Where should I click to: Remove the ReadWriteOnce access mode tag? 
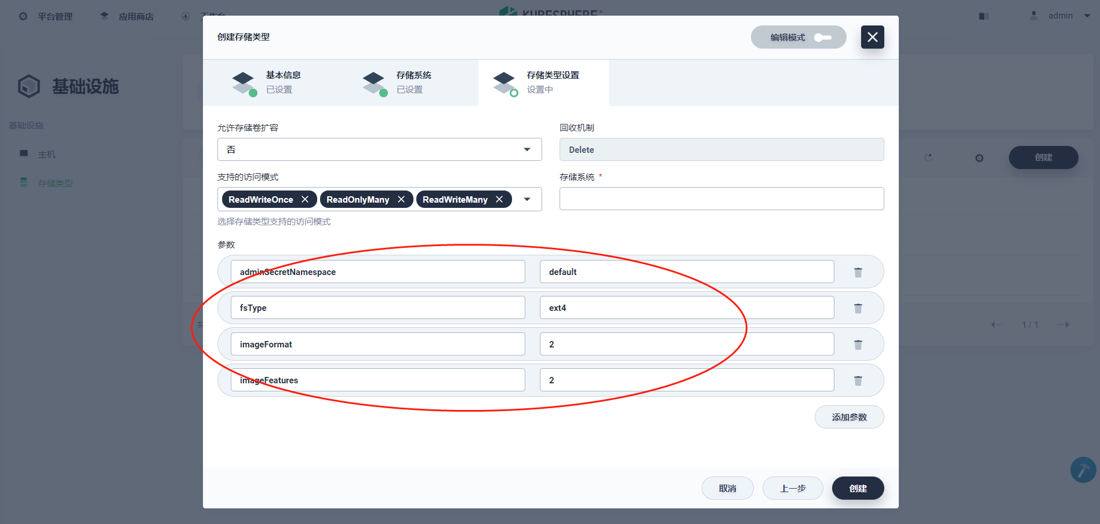point(305,199)
